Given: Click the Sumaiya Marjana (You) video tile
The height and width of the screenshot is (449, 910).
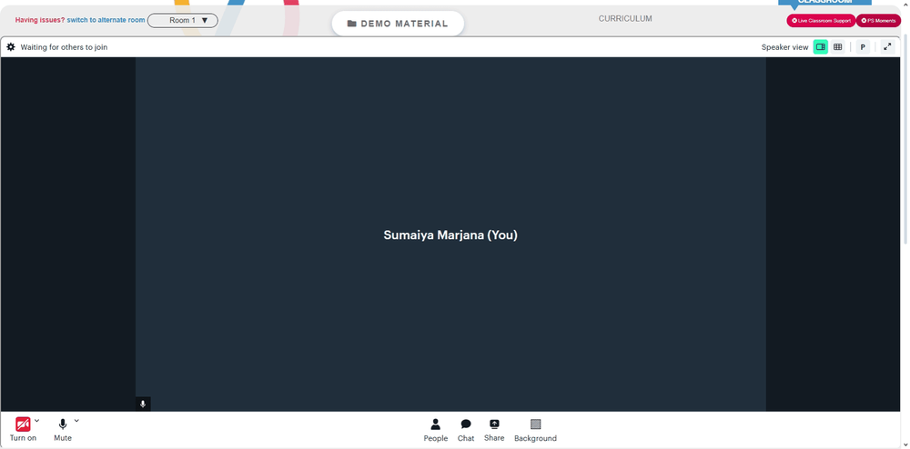Looking at the screenshot, I should click(450, 234).
